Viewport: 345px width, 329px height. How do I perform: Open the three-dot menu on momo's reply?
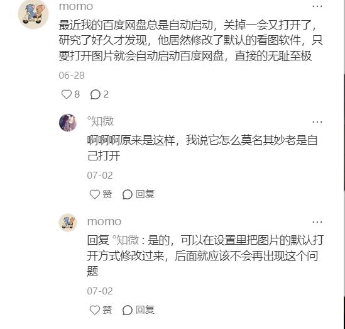[317, 222]
